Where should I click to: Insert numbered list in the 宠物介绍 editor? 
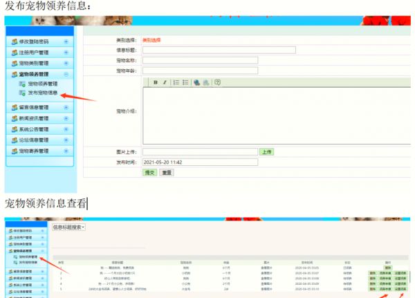[176, 82]
